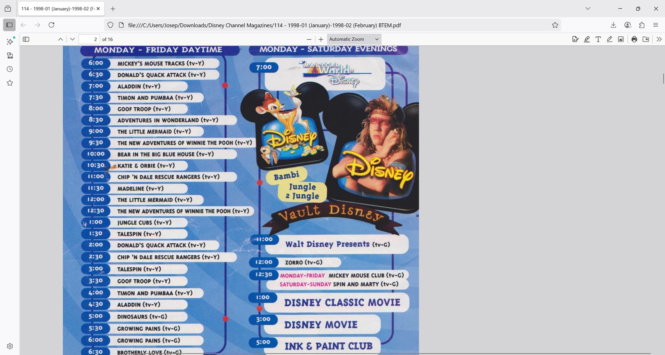Select the PDF page number field
This screenshot has width=665, height=355.
pyautogui.click(x=89, y=39)
